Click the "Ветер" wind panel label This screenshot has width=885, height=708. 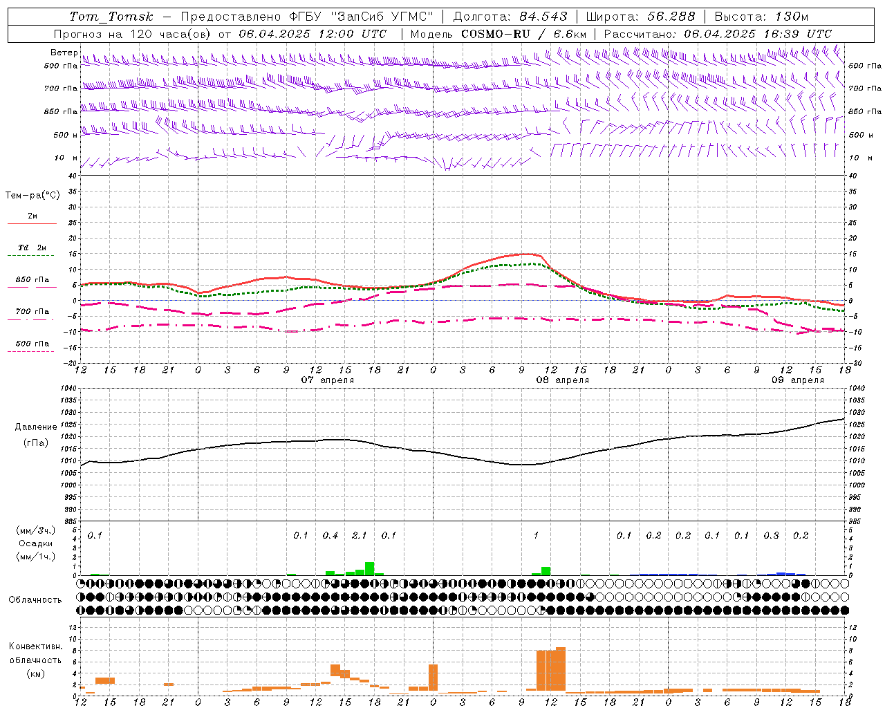[64, 53]
